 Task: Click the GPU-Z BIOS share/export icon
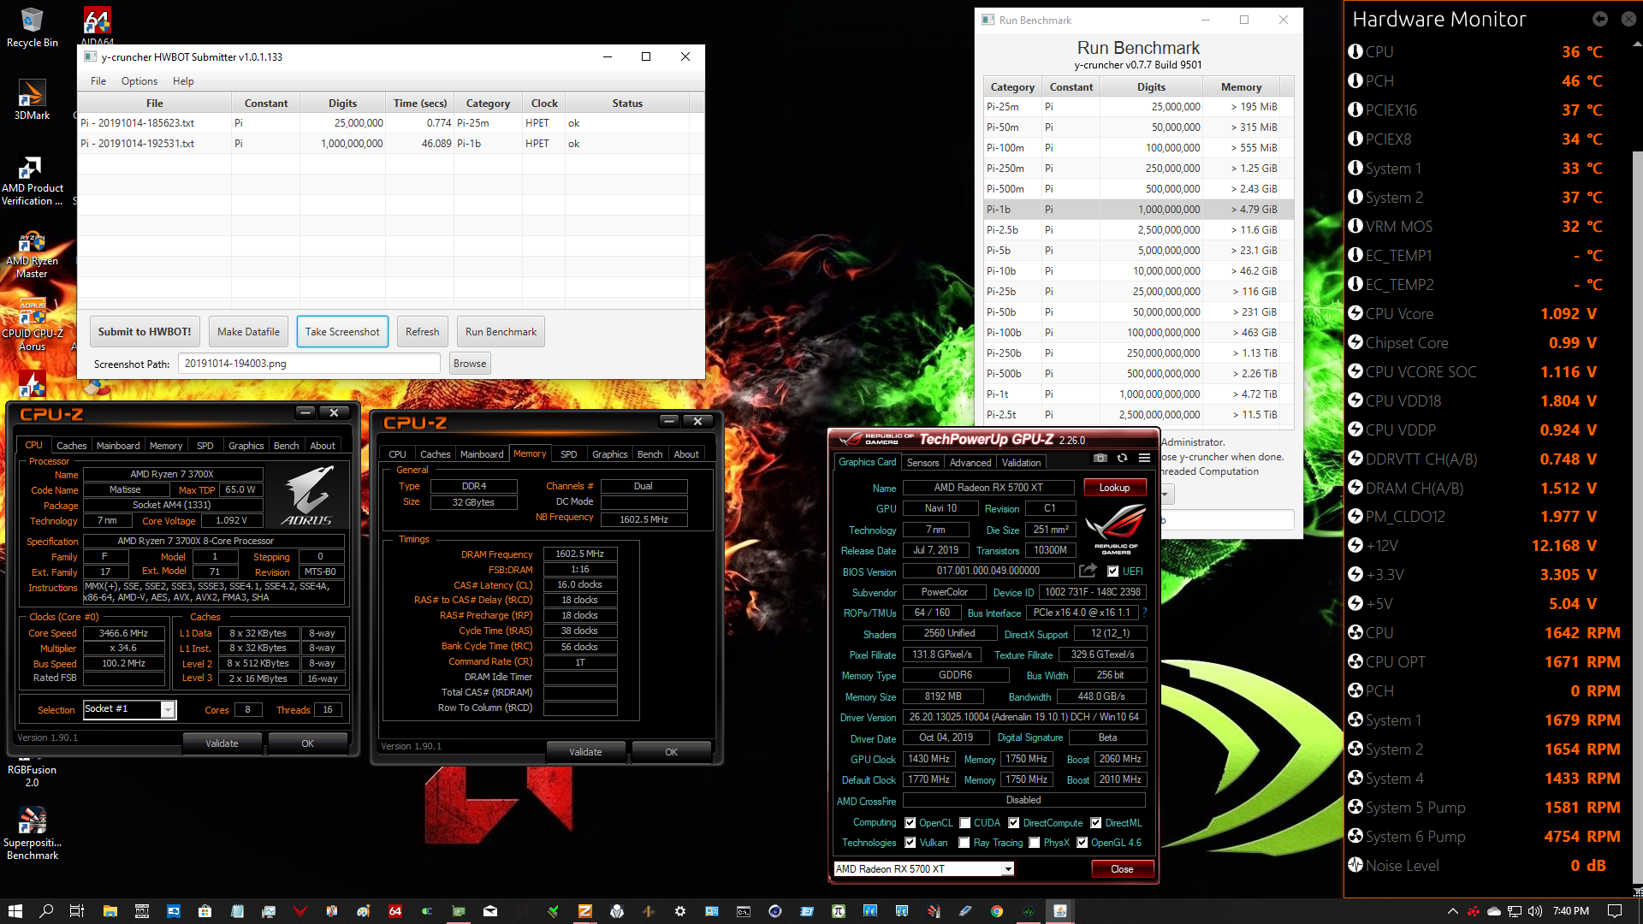tap(1088, 571)
